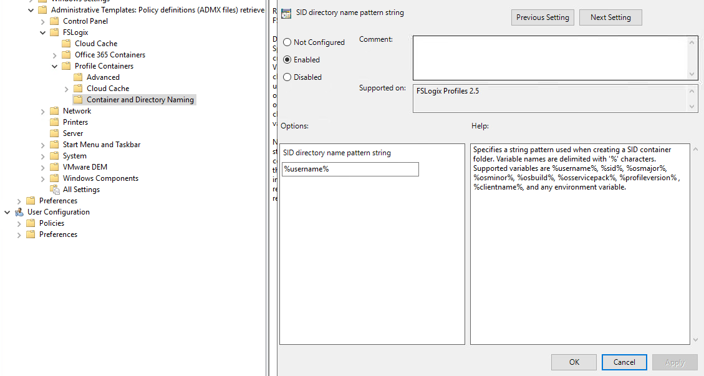The image size is (704, 376).
Task: Select the Disabled radio button
Action: coord(287,77)
